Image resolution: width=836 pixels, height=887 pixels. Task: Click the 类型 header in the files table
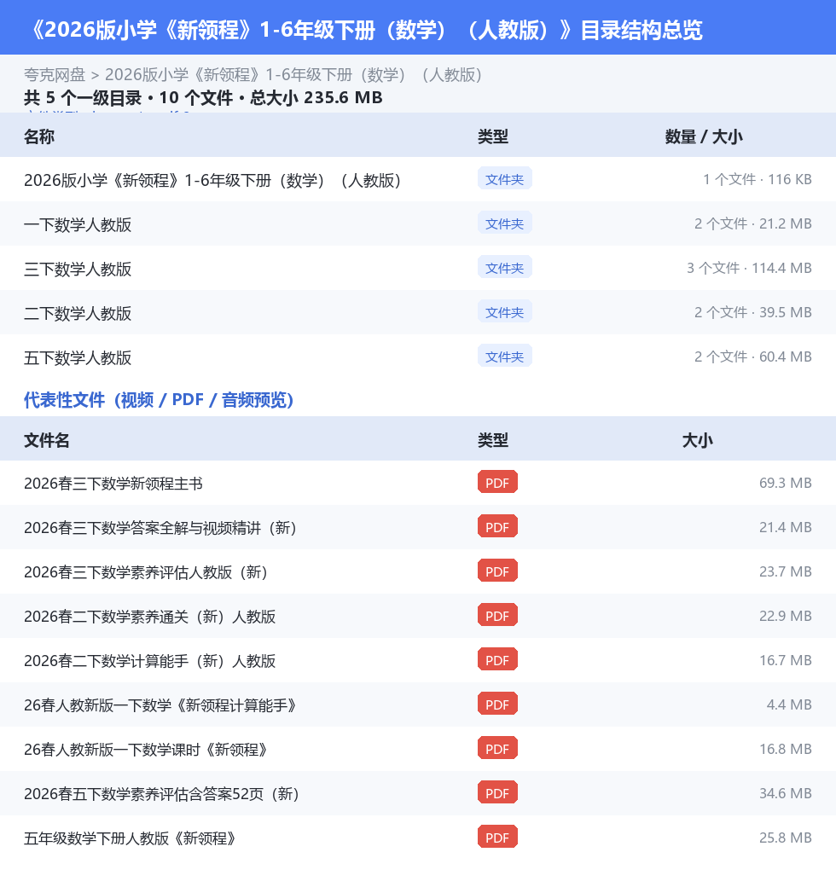click(493, 440)
